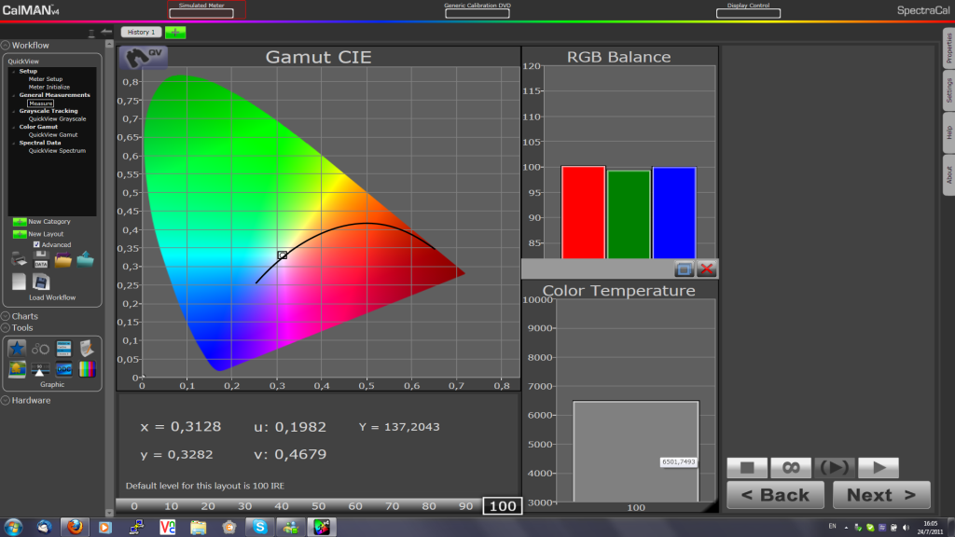Viewport: 955px width, 537px height.
Task: Add new history tab with green plus
Action: tap(175, 33)
